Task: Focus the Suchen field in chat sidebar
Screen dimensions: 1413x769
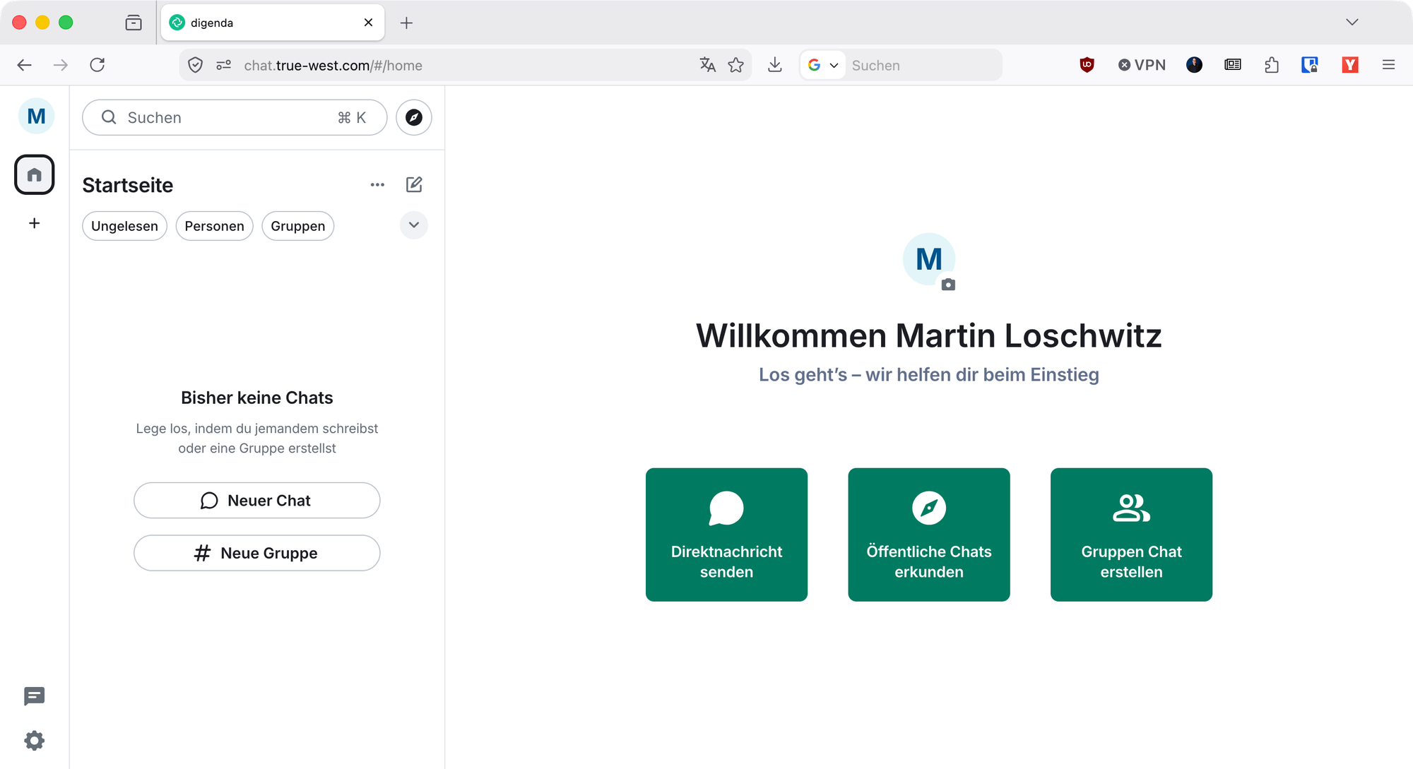Action: [235, 117]
